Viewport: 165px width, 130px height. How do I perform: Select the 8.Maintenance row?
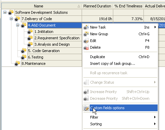[51, 63]
